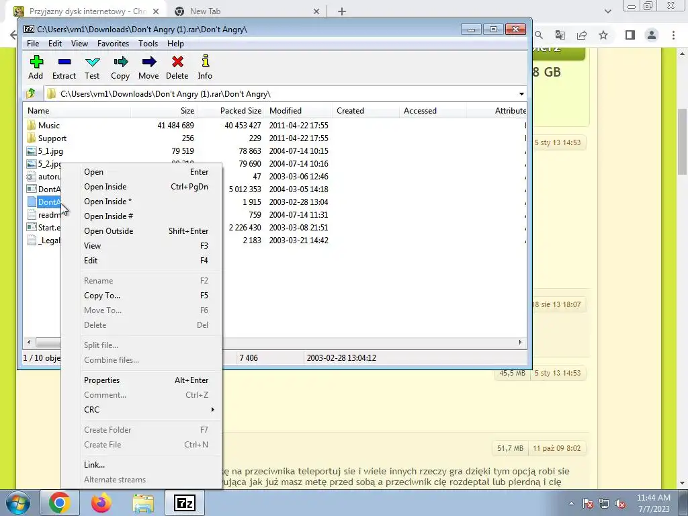The height and width of the screenshot is (516, 688).
Task: Select Edit from the context menu
Action: pos(141,260)
